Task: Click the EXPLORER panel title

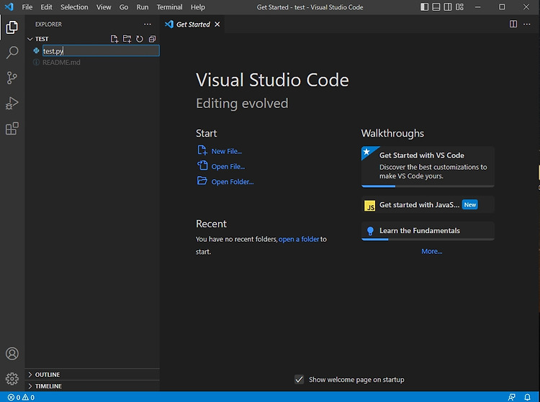Action: coord(48,24)
